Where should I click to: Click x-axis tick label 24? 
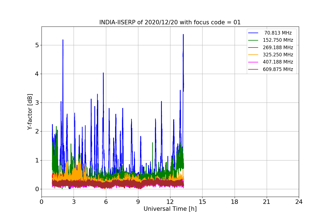tap(299, 202)
